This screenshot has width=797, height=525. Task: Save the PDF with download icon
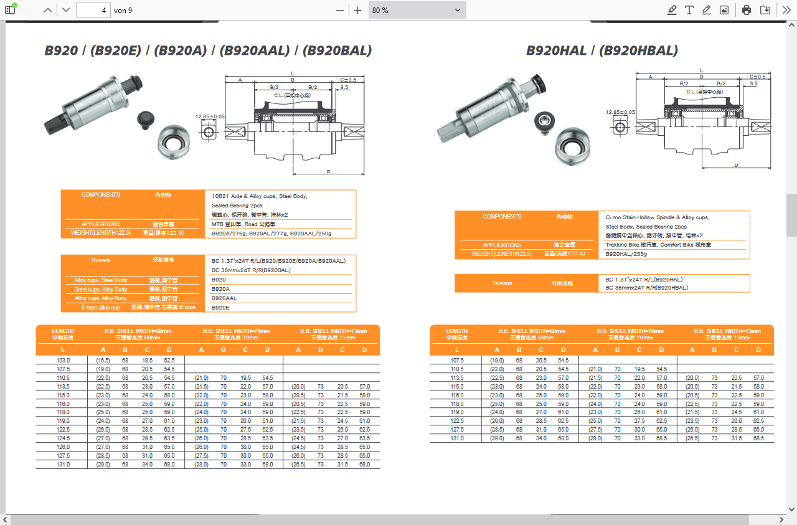(765, 10)
